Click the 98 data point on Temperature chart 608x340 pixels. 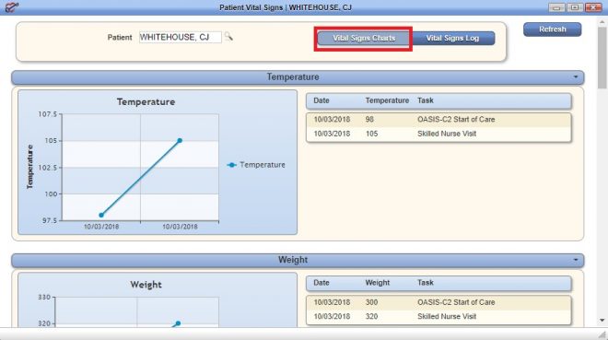point(101,216)
